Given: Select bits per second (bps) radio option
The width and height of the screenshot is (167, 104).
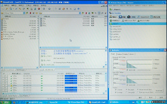Looking at the screenshot, I should click(x=138, y=90).
